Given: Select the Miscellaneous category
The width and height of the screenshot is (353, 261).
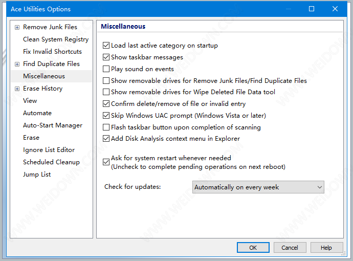Looking at the screenshot, I should click(44, 76).
